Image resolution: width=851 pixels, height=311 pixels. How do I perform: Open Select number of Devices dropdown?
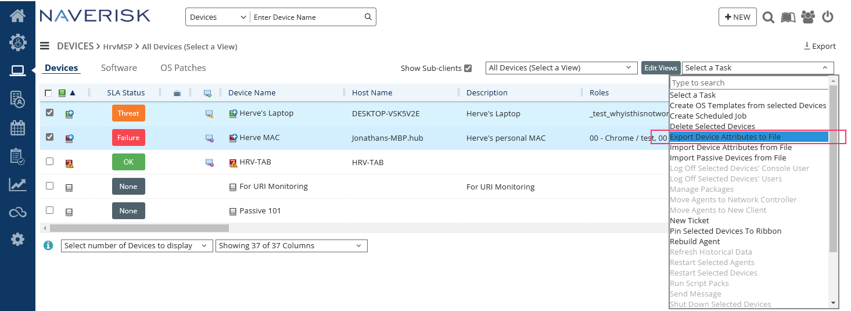136,246
